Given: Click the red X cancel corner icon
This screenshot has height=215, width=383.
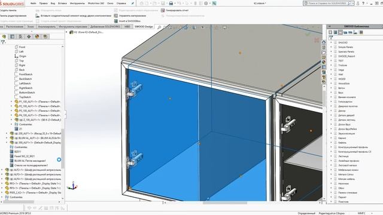Looking at the screenshot, I should (317, 40).
